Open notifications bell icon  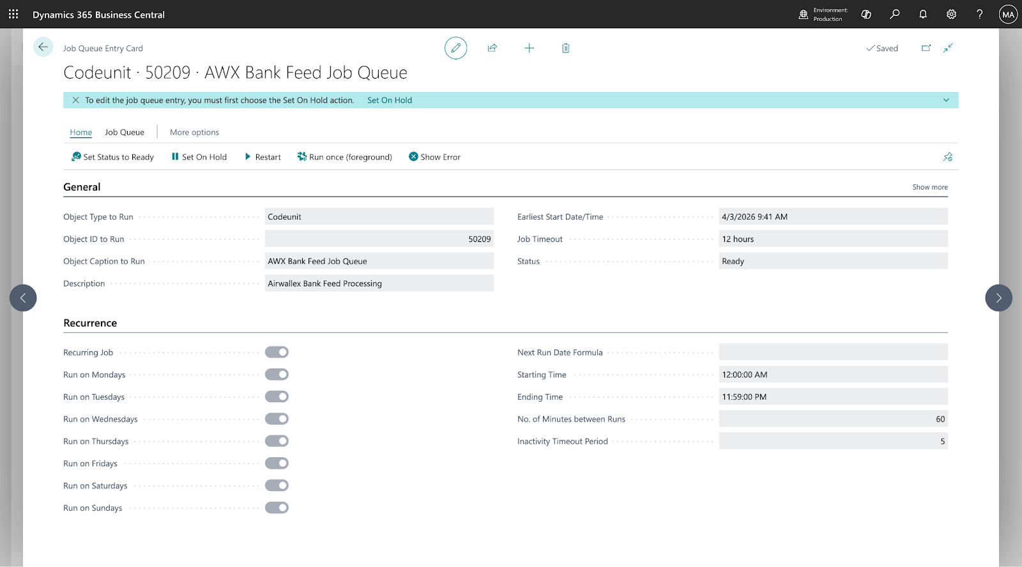tap(923, 14)
